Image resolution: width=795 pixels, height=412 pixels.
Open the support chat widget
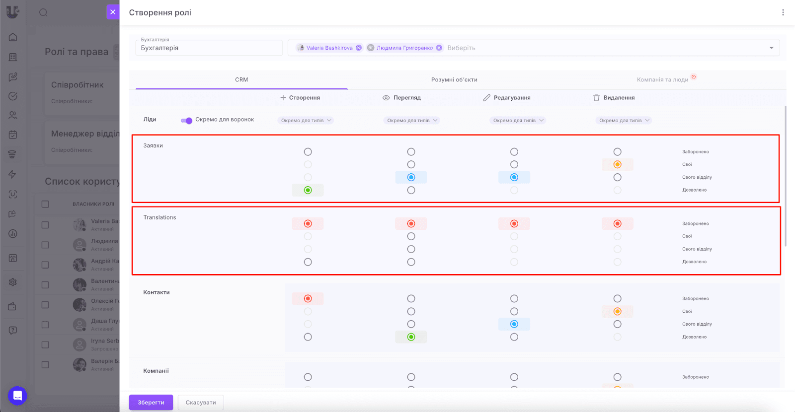tap(17, 396)
